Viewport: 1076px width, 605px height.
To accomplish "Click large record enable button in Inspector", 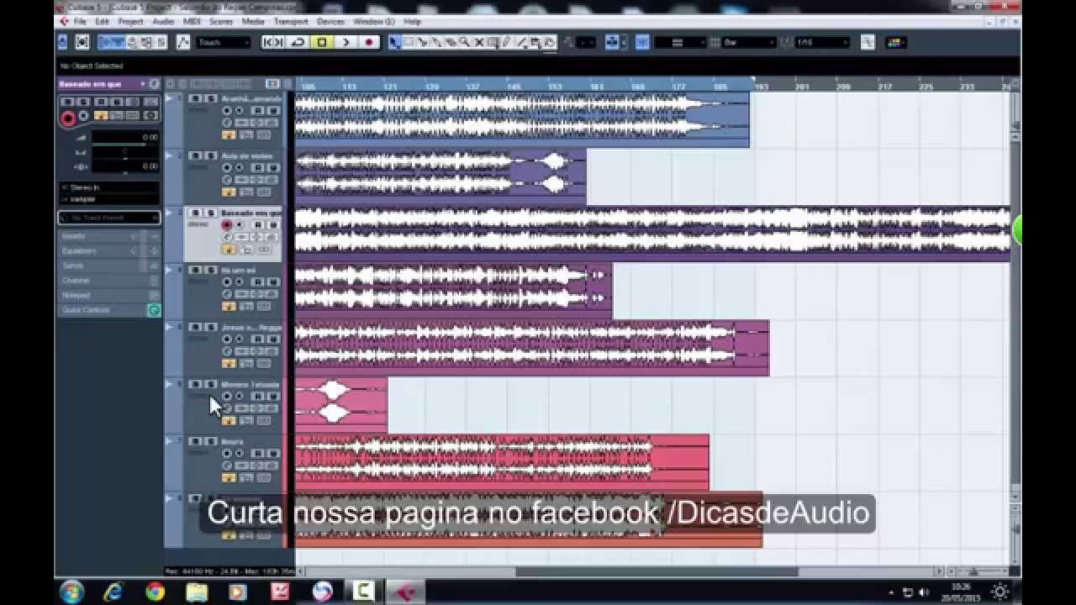I will pyautogui.click(x=67, y=118).
